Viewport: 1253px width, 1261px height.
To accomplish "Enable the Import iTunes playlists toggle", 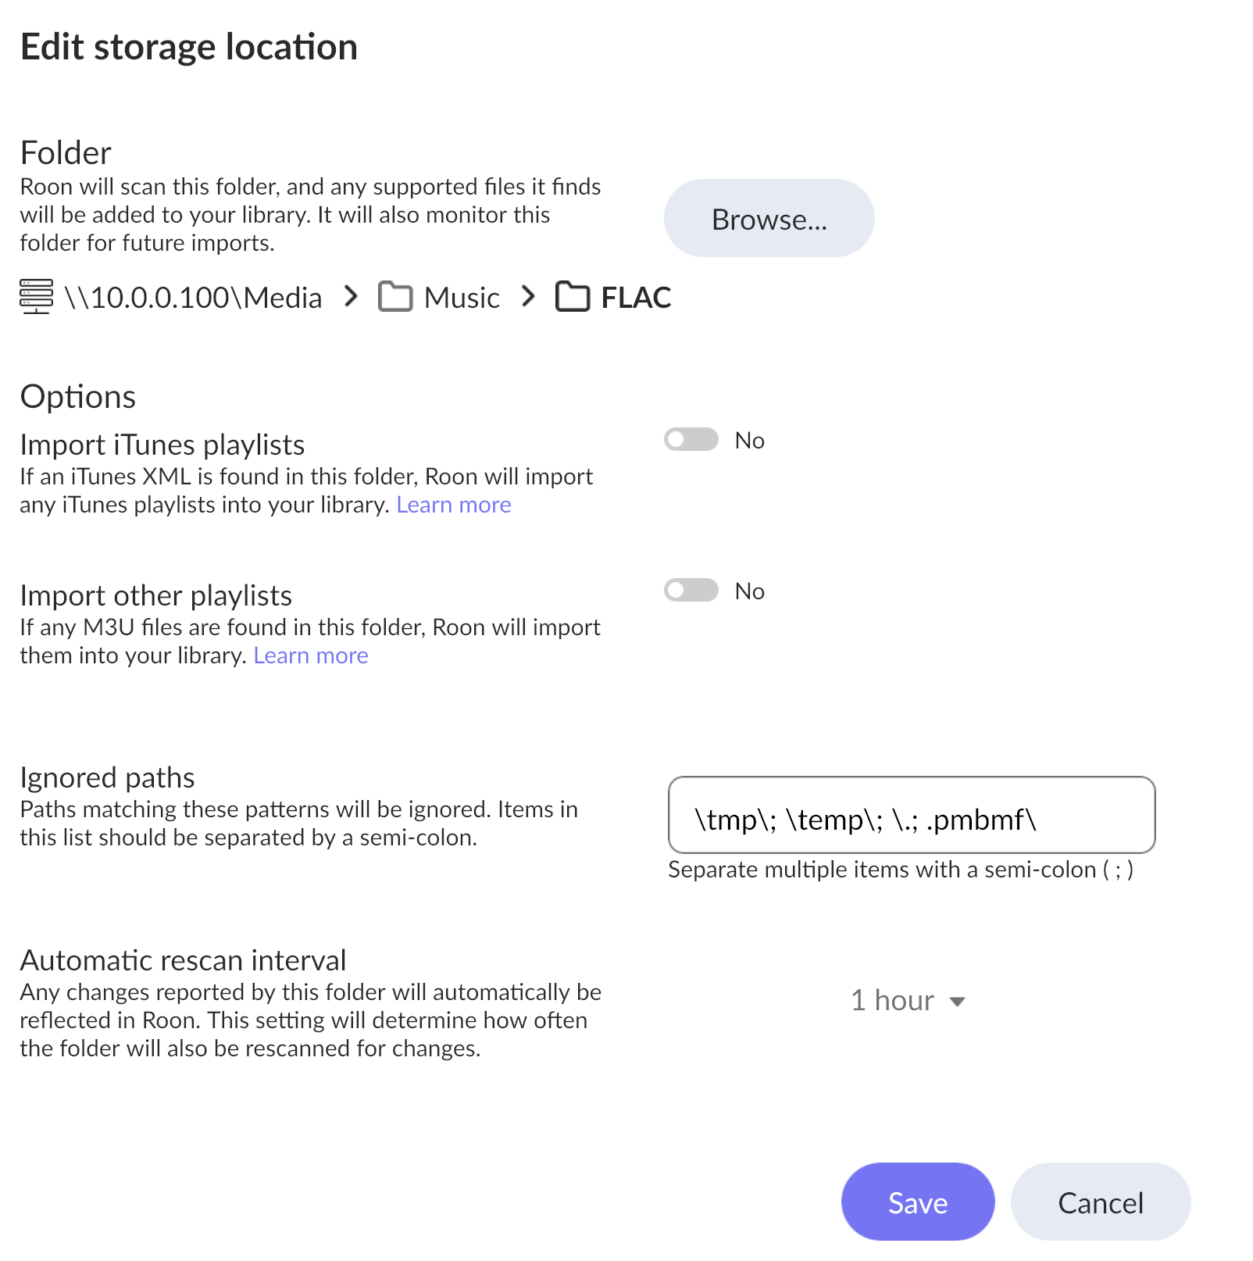I will 691,440.
